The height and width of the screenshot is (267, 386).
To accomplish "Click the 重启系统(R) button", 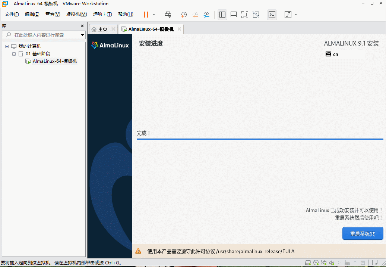I will click(x=363, y=233).
